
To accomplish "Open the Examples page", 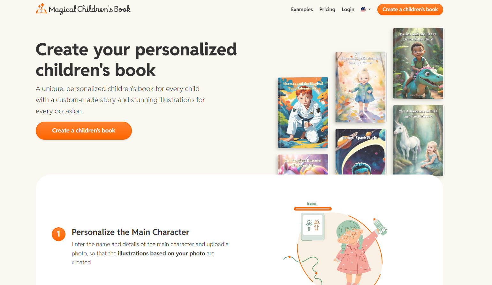I will coord(301,10).
